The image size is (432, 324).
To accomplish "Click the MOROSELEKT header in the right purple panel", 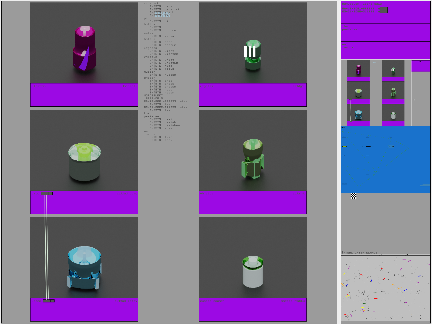I will click(x=362, y=4).
